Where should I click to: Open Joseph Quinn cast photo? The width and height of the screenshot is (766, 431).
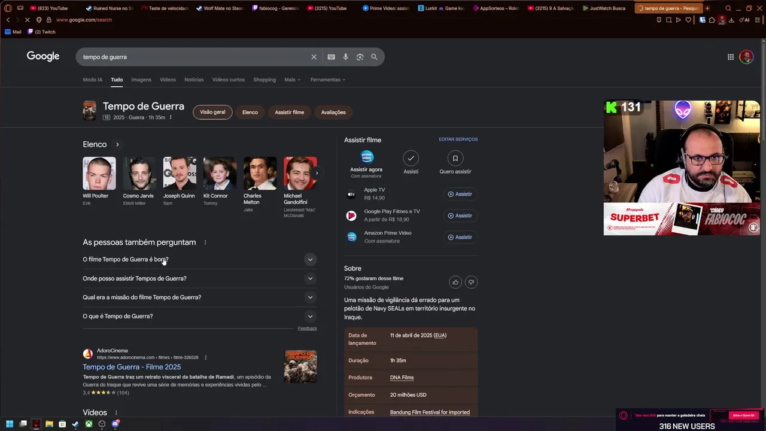pyautogui.click(x=180, y=174)
